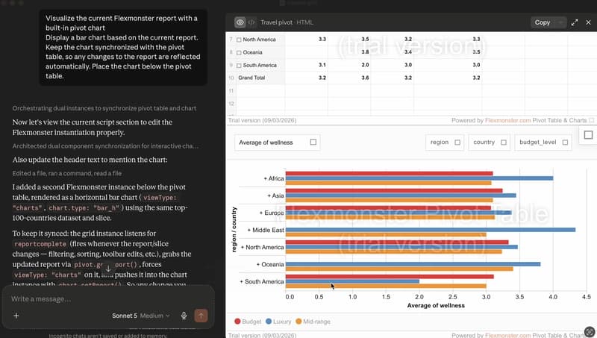Open Flexmonster.com link under pivot table

(x=507, y=120)
